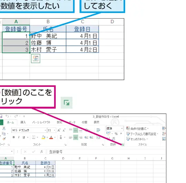The image size is (186, 183).
Task: Click the Accounting Number Format currency icon
Action: tap(108, 133)
